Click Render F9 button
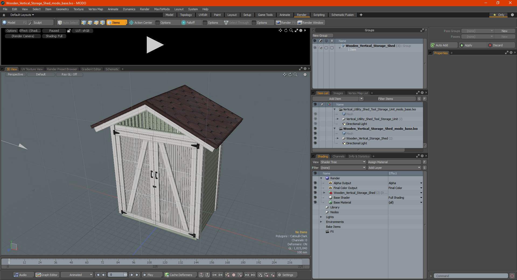 pyautogui.click(x=286, y=23)
